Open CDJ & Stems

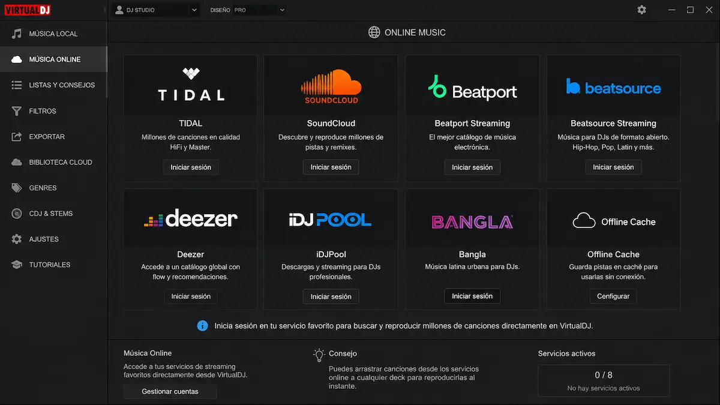coord(54,214)
